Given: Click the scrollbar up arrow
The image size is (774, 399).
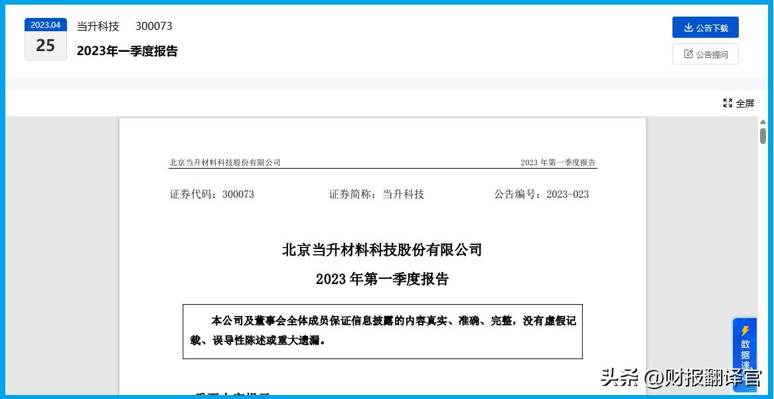Looking at the screenshot, I should click(763, 121).
